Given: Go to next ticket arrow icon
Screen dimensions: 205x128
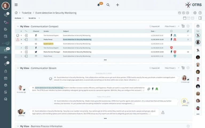Looking at the screenshot, I should (x=188, y=13).
